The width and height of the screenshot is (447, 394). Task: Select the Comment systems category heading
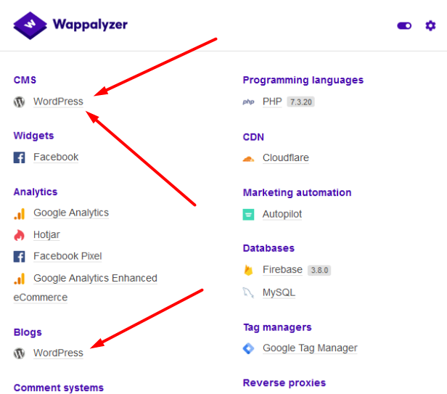click(x=59, y=387)
